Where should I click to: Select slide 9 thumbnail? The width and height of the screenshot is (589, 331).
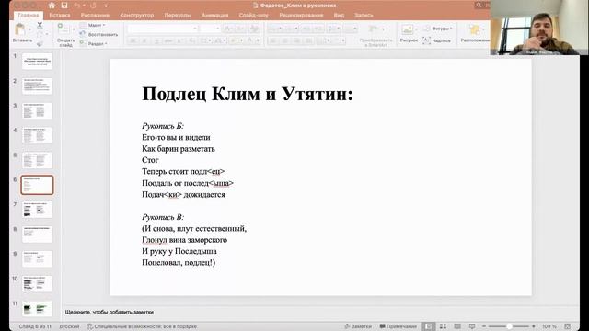pyautogui.click(x=37, y=259)
